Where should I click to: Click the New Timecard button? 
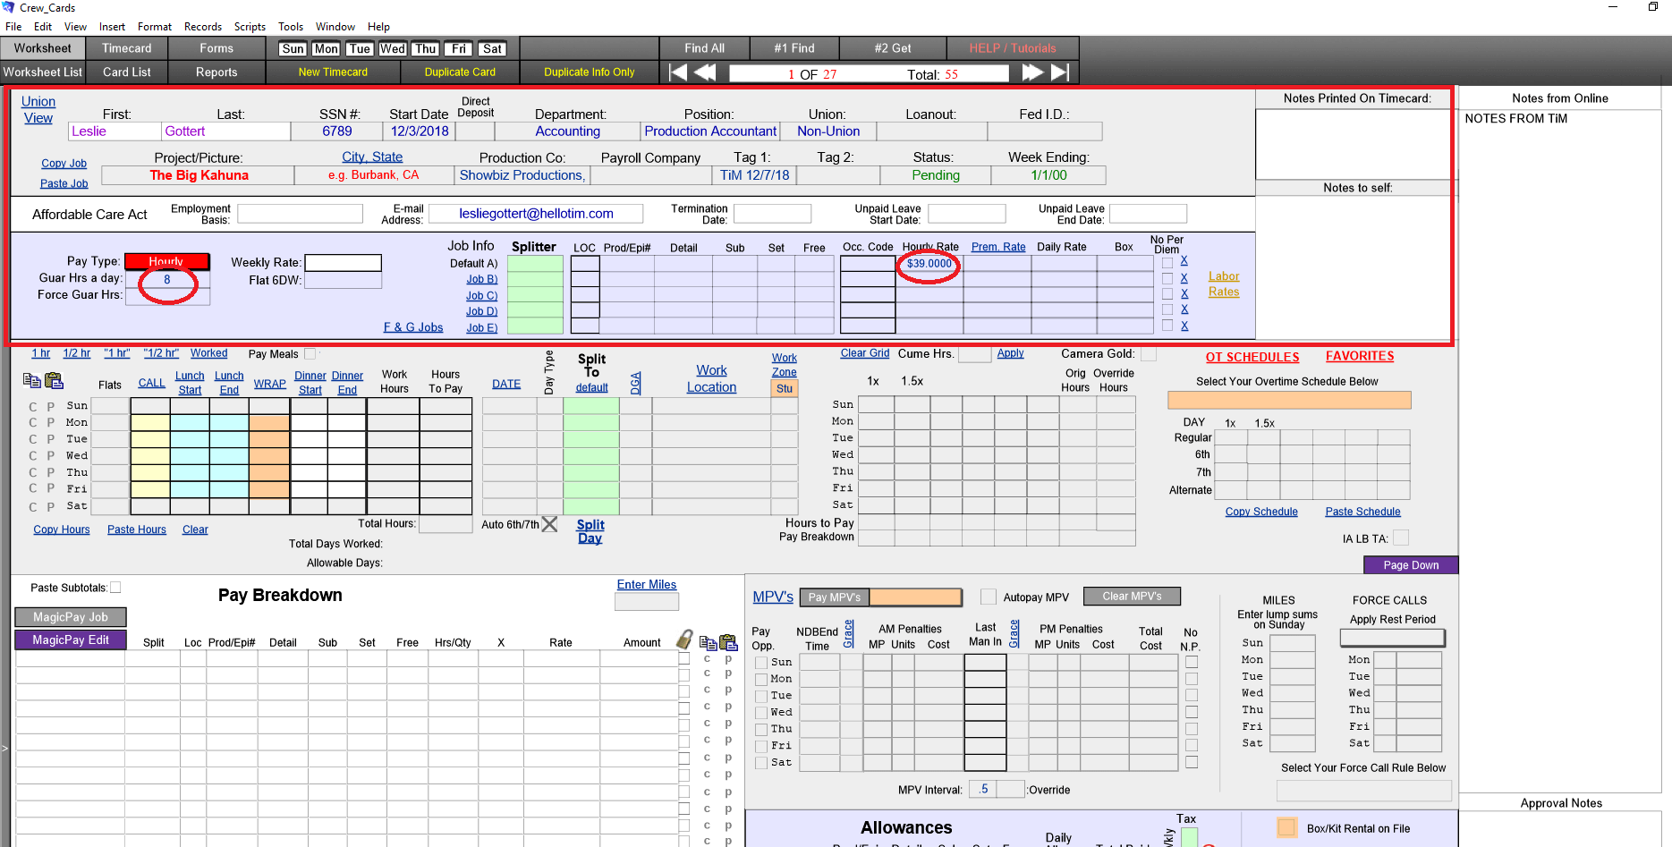333,72
